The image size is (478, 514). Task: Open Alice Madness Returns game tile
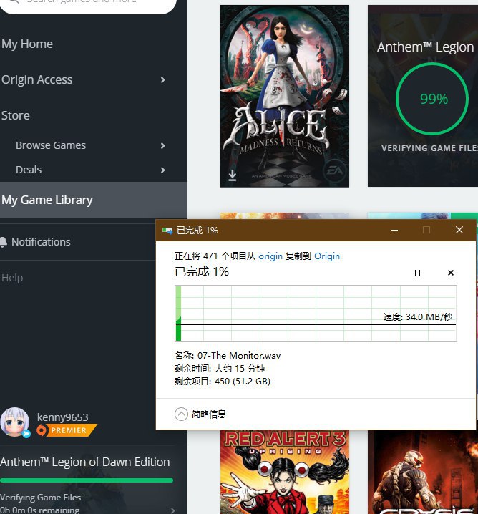pos(285,96)
